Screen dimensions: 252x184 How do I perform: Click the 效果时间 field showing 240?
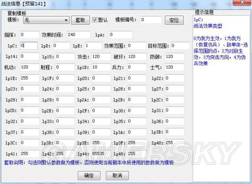[79, 35]
